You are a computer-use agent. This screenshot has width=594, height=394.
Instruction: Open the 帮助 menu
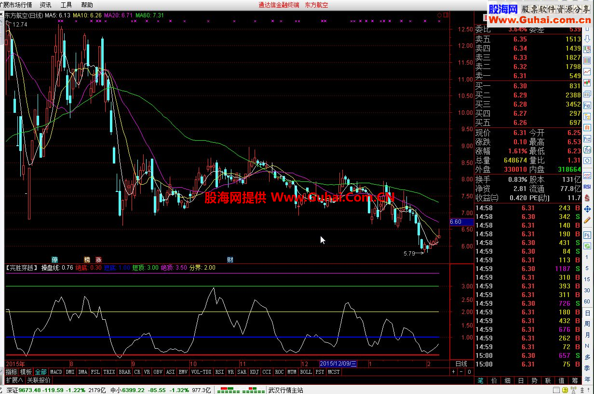(x=87, y=5)
